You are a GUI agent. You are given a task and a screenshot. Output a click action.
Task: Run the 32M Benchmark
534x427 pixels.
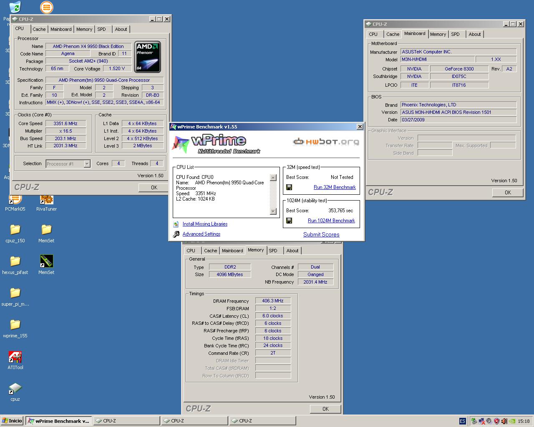click(x=335, y=187)
